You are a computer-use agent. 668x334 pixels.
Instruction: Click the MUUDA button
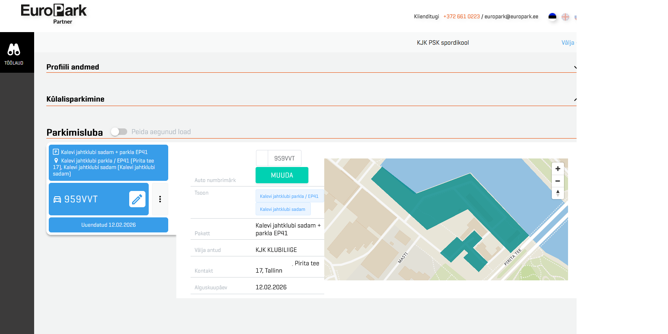(282, 175)
